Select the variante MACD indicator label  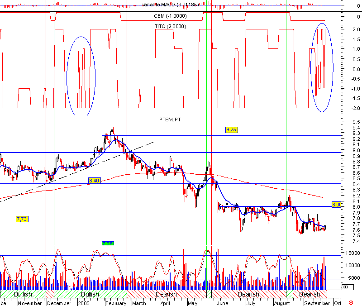point(171,5)
